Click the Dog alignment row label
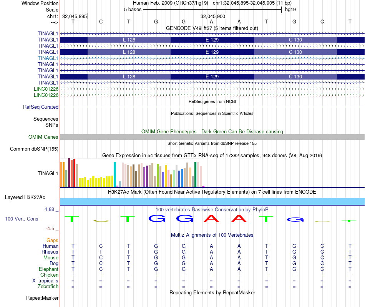Image resolution: width=365 pixels, height=307 pixels. click(x=54, y=264)
